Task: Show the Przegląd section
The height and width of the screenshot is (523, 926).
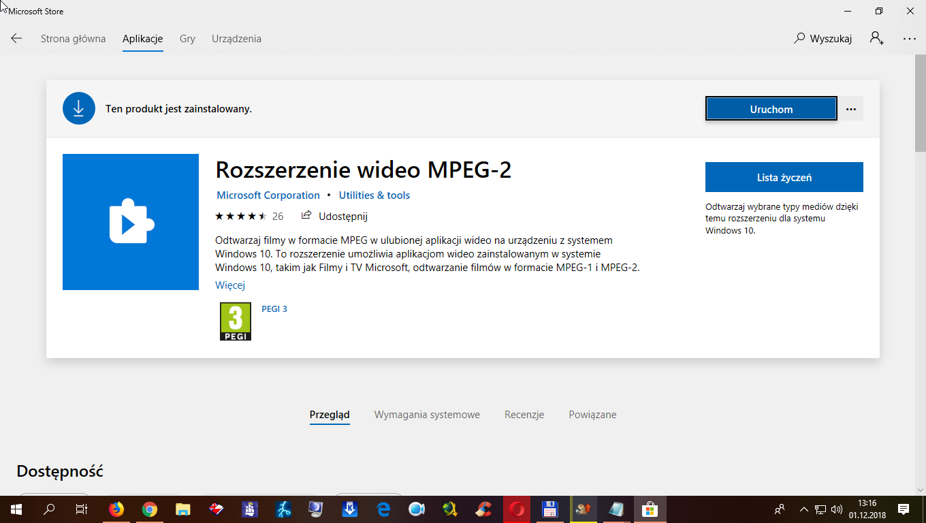Action: (x=330, y=415)
